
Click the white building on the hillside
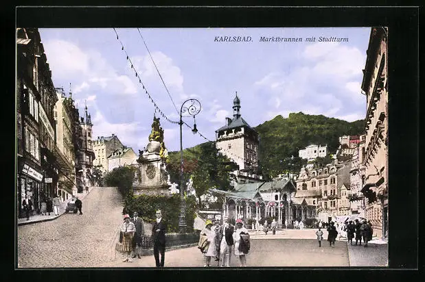(x=313, y=151)
